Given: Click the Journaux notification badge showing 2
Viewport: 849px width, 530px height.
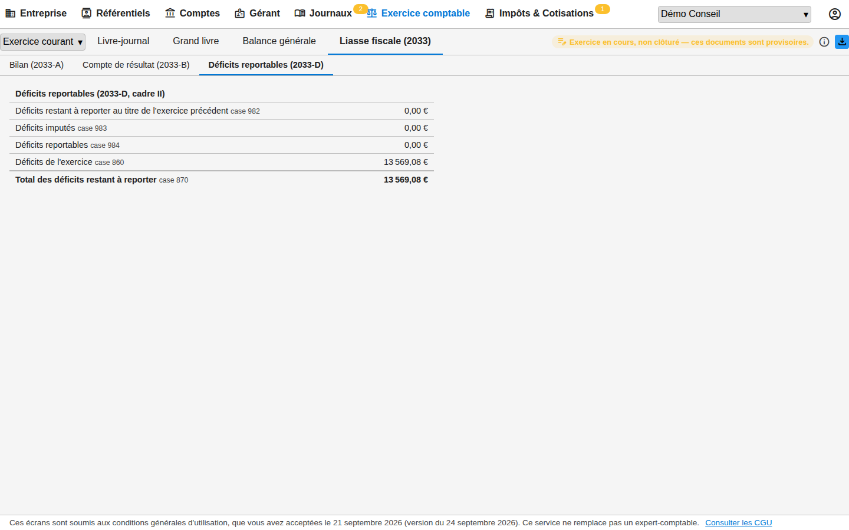Looking at the screenshot, I should [360, 9].
